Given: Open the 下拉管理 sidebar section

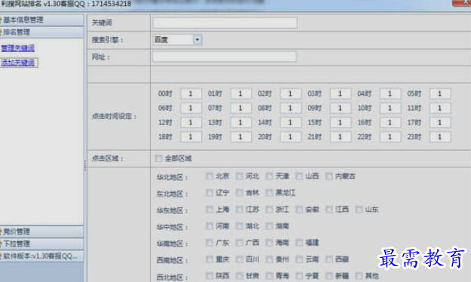Looking at the screenshot, I should pos(41,244).
